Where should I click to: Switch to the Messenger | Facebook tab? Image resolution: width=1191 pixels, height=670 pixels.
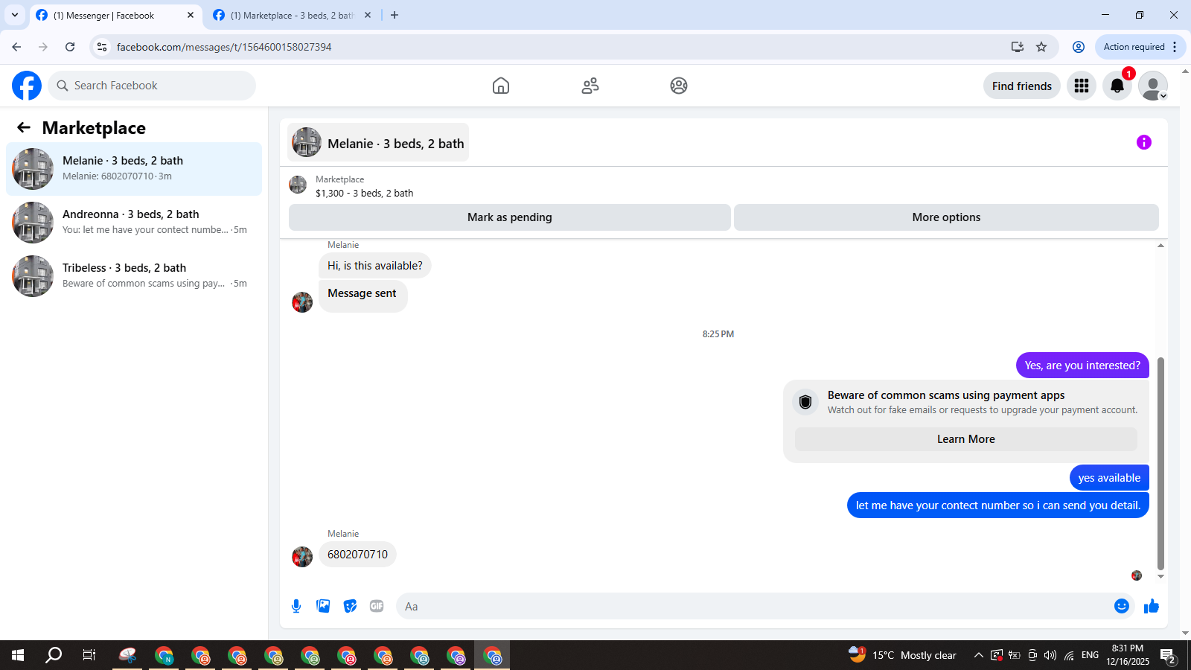click(115, 16)
